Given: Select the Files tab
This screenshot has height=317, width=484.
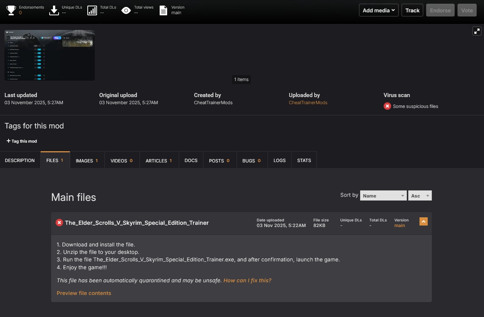Looking at the screenshot, I should [x=55, y=160].
